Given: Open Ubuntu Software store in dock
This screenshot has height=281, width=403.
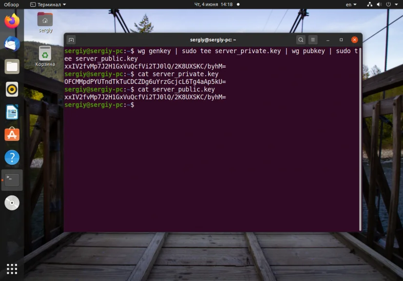Looking at the screenshot, I should tap(12, 134).
